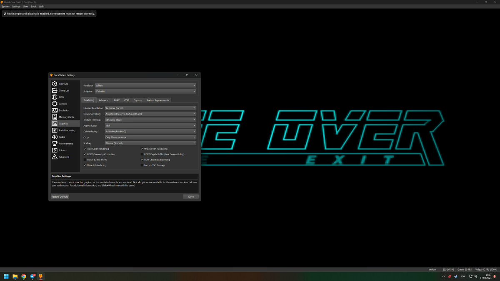
Task: Go to the Achievements settings page
Action: click(65, 144)
